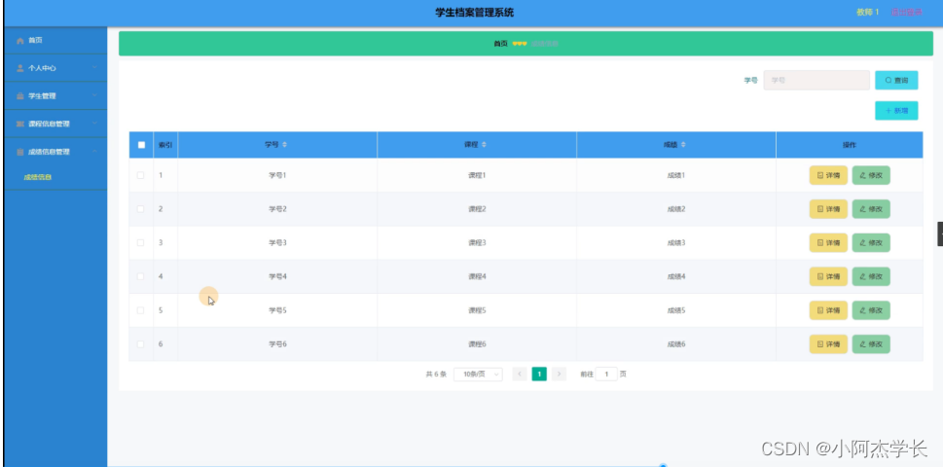Open the 10条/页 page size dropdown
This screenshot has width=943, height=467.
tap(478, 375)
